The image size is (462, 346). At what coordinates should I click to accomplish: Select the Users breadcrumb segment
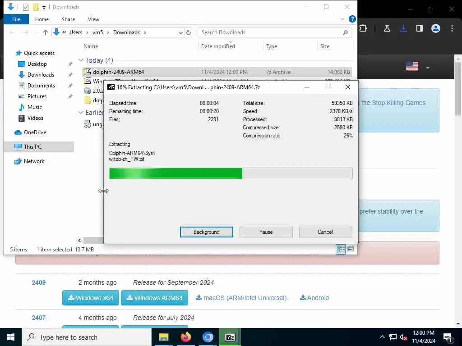pyautogui.click(x=76, y=32)
